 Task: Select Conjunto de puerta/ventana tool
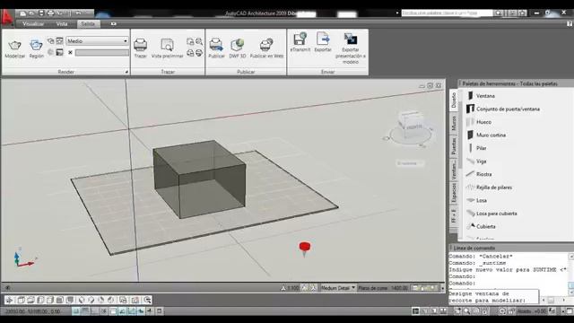tap(503, 109)
